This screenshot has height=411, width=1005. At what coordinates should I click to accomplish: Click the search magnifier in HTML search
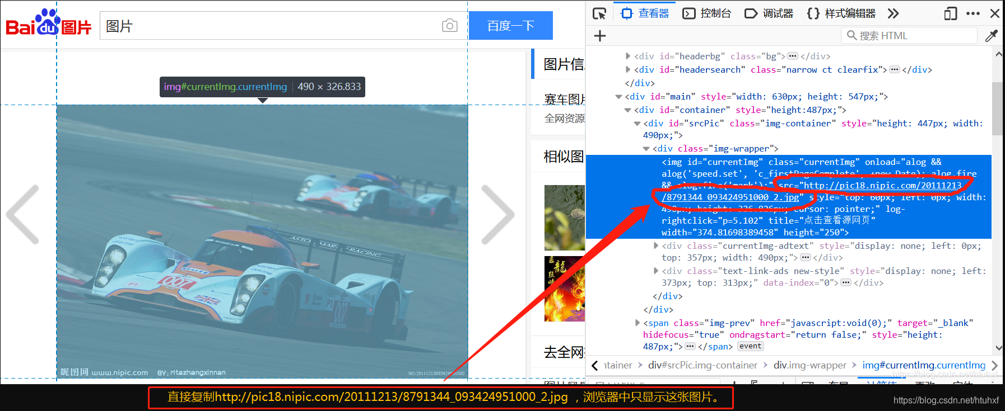[x=852, y=36]
